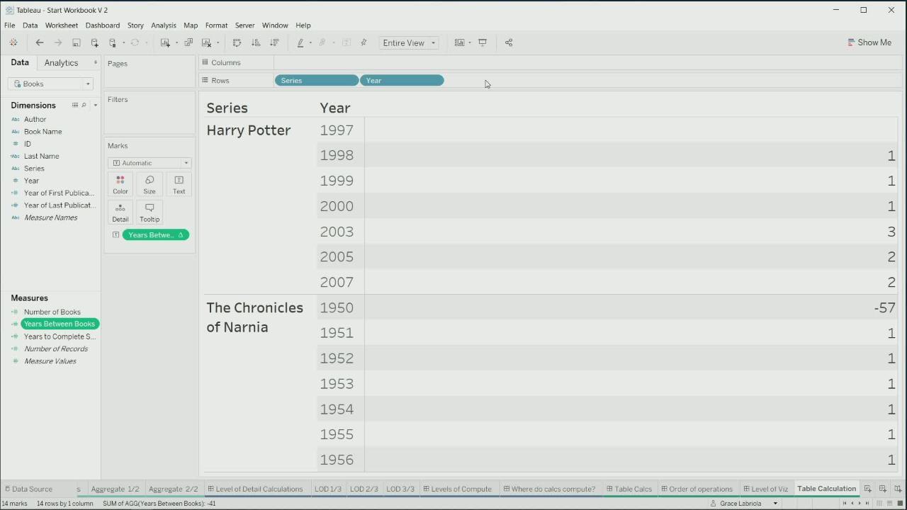Click the New Worksheet toolbar icon
Image resolution: width=907 pixels, height=510 pixels.
coord(165,42)
